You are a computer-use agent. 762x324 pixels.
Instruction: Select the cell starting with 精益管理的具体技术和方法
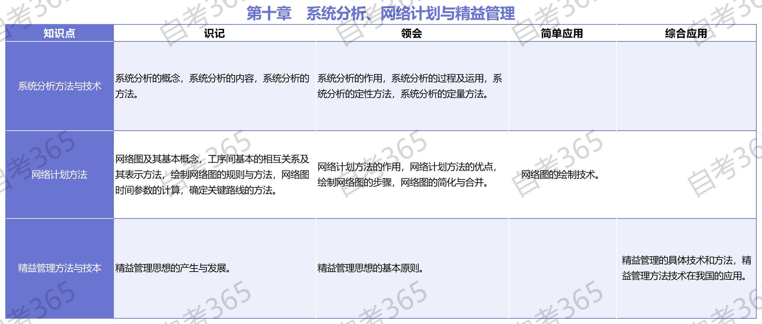[x=686, y=268]
